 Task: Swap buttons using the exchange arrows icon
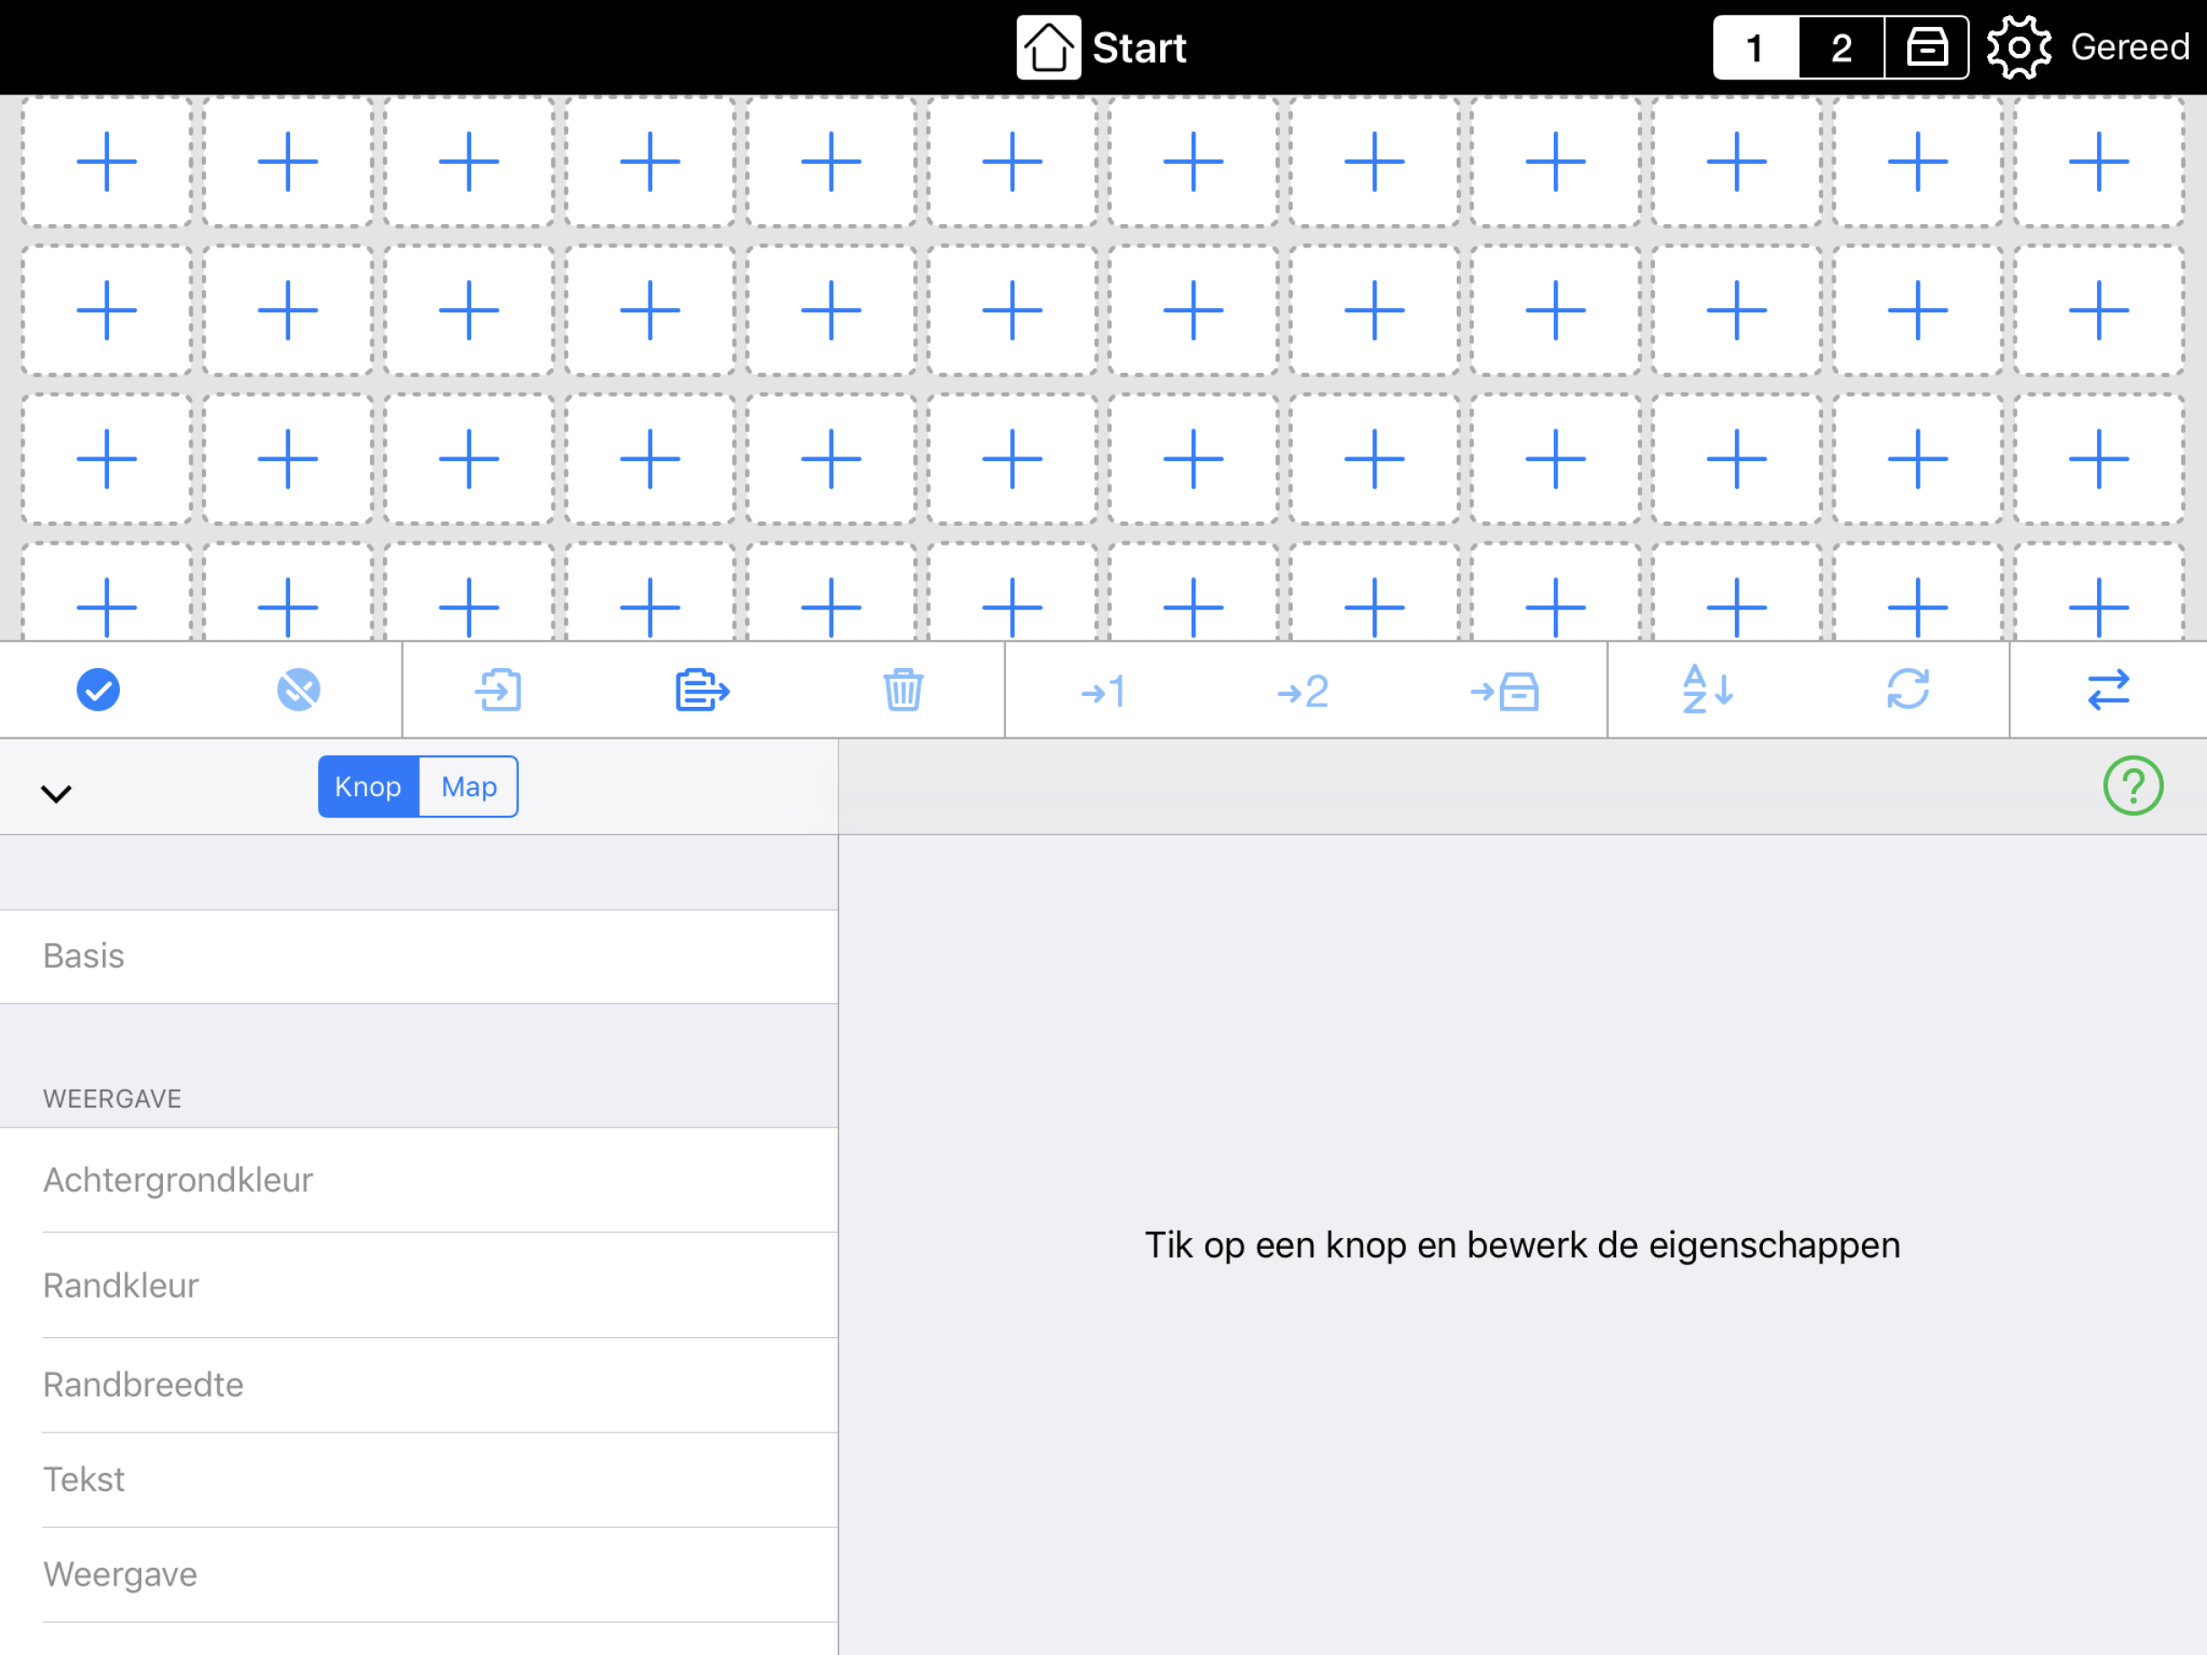click(x=2108, y=690)
